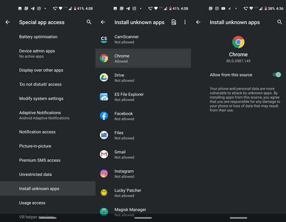The width and height of the screenshot is (286, 222).
Task: Open the three-dot overflow menu
Action: pyautogui.click(x=185, y=22)
